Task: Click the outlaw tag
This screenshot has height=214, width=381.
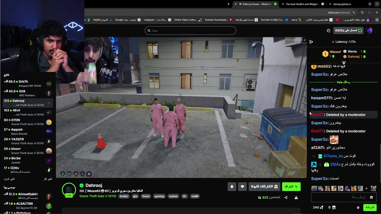Action: click(x=173, y=196)
